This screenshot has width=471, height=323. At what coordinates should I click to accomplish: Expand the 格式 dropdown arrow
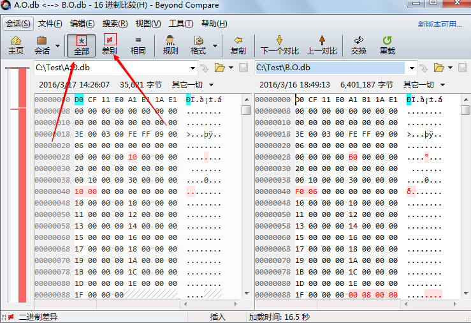pyautogui.click(x=215, y=46)
